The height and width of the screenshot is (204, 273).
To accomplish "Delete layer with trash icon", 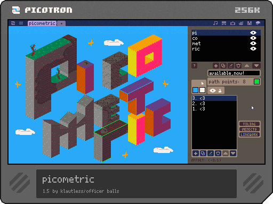I will point(238,66).
